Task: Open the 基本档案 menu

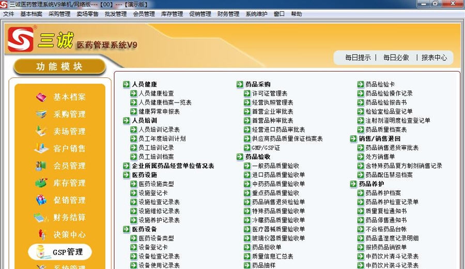Action: [31, 14]
